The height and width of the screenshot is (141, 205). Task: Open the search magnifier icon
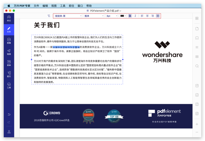(x=197, y=66)
